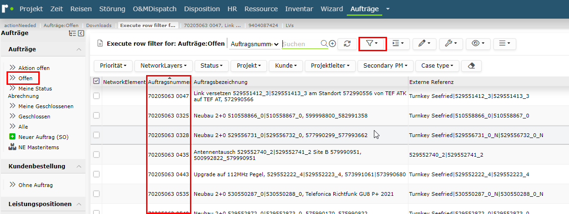Collapse the Leistungspositionen sidebar section
The image size is (569, 214).
point(78,204)
